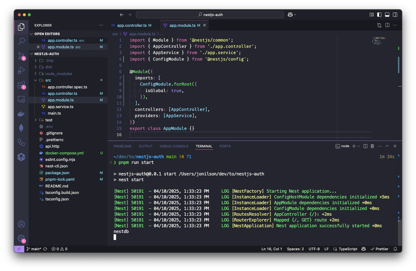Screen dimensions: 416x271
Task: Open terminal panel More Actions ellipsis
Action: coord(380,146)
